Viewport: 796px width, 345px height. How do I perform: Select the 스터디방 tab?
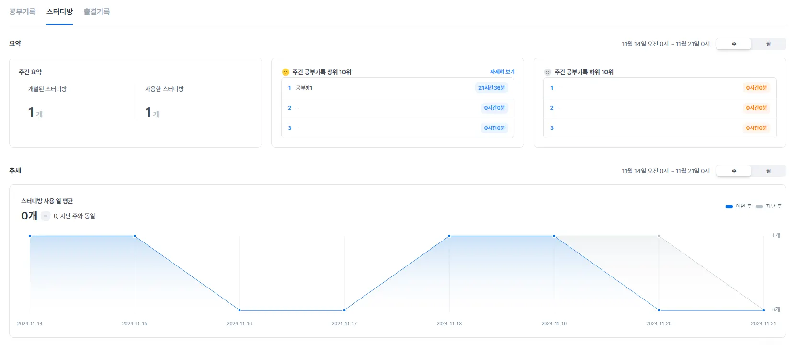59,11
